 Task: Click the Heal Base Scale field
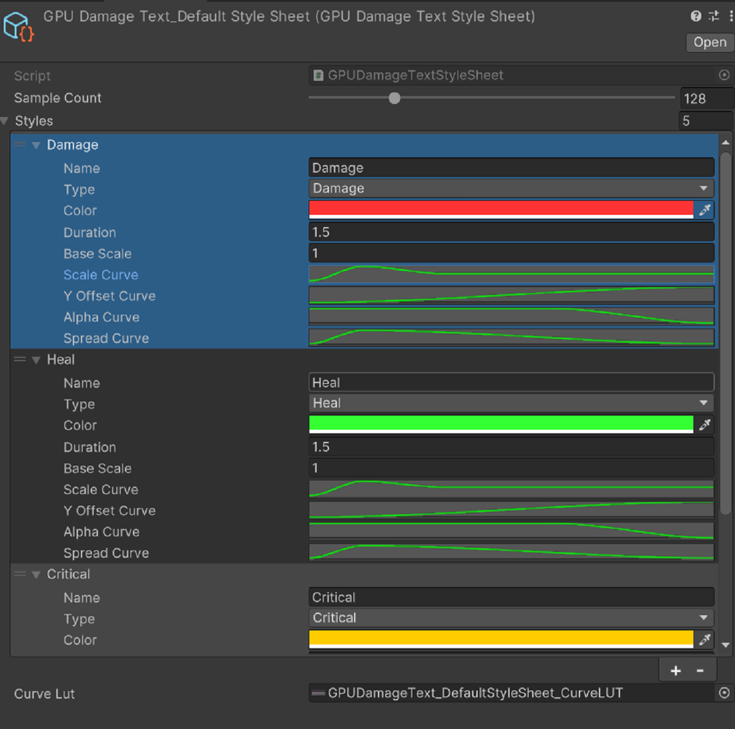pyautogui.click(x=511, y=468)
